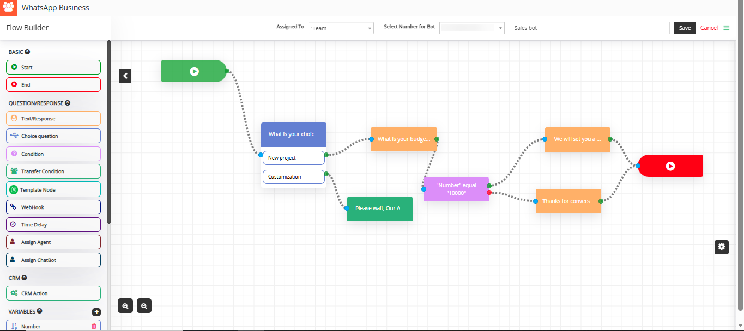Image resolution: width=744 pixels, height=331 pixels.
Task: Add new variable with plus icon
Action: click(x=96, y=312)
